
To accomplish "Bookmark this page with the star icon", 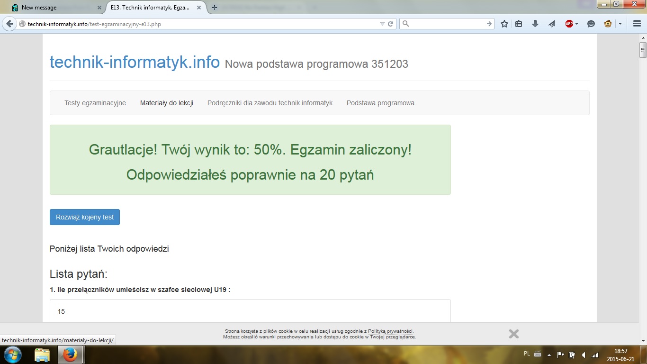I will (x=504, y=24).
